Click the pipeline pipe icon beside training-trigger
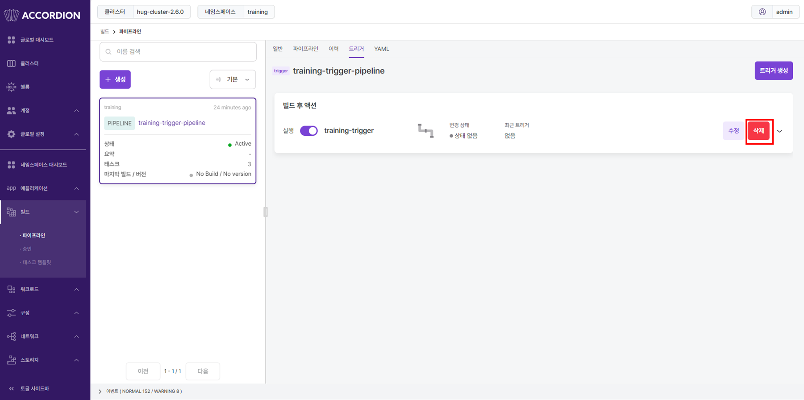804x400 pixels. pyautogui.click(x=425, y=130)
